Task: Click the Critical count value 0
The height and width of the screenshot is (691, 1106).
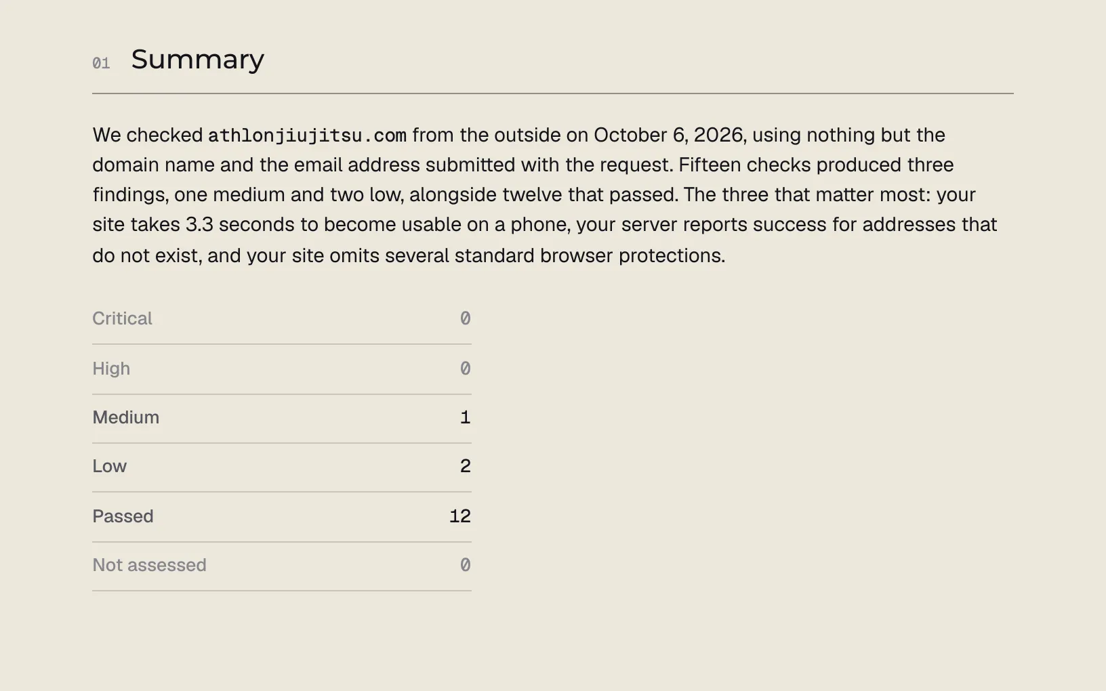Action: [465, 318]
